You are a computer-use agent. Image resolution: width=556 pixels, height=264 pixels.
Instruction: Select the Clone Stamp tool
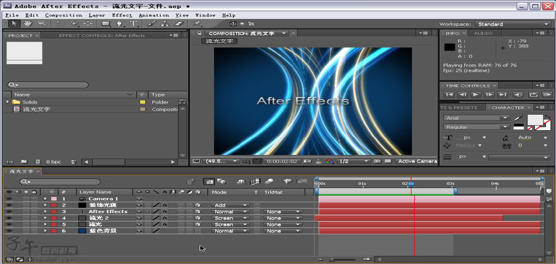[x=165, y=24]
